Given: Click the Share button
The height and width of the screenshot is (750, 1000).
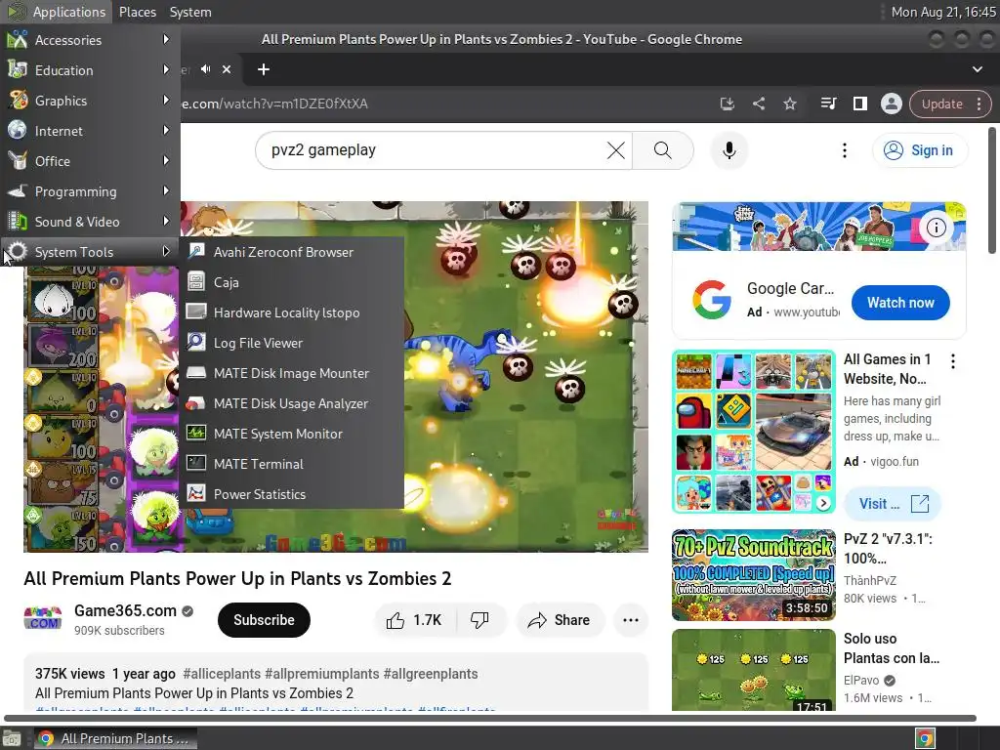Looking at the screenshot, I should pyautogui.click(x=560, y=620).
